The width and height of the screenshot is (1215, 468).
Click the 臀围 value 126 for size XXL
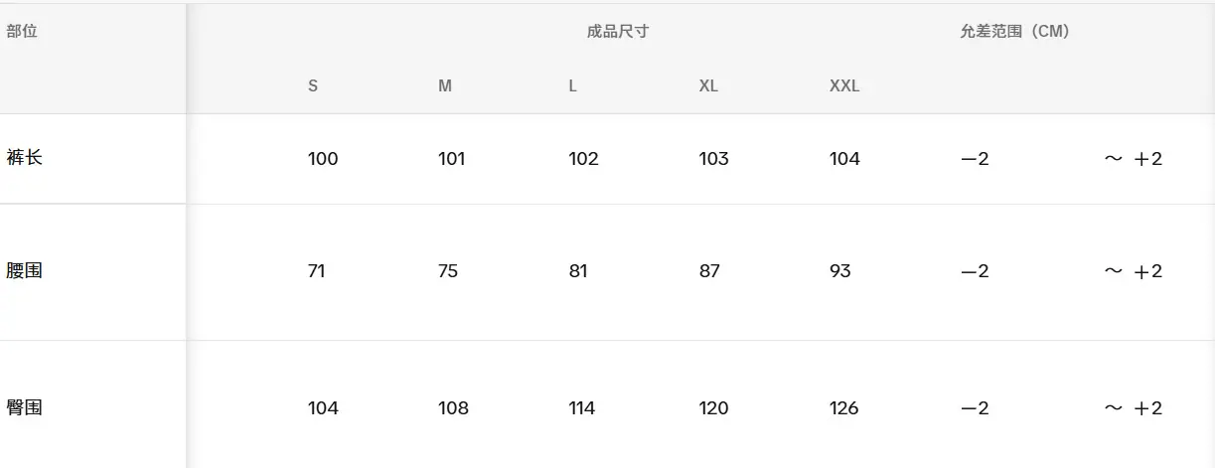pos(844,408)
